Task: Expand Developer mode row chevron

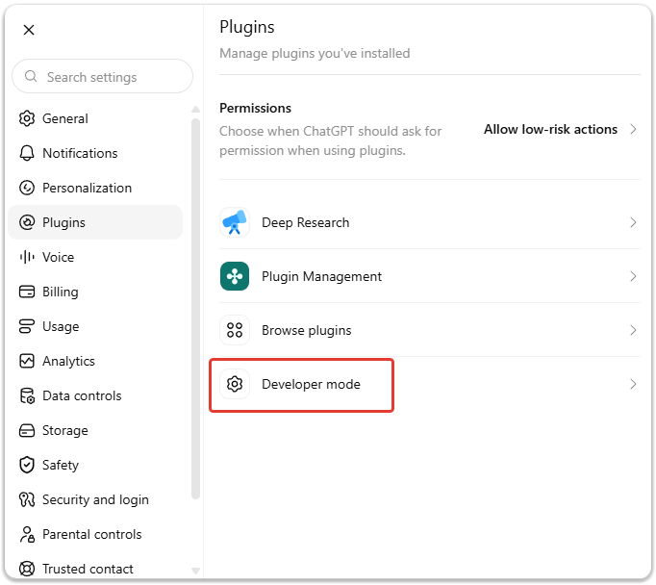Action: [633, 384]
